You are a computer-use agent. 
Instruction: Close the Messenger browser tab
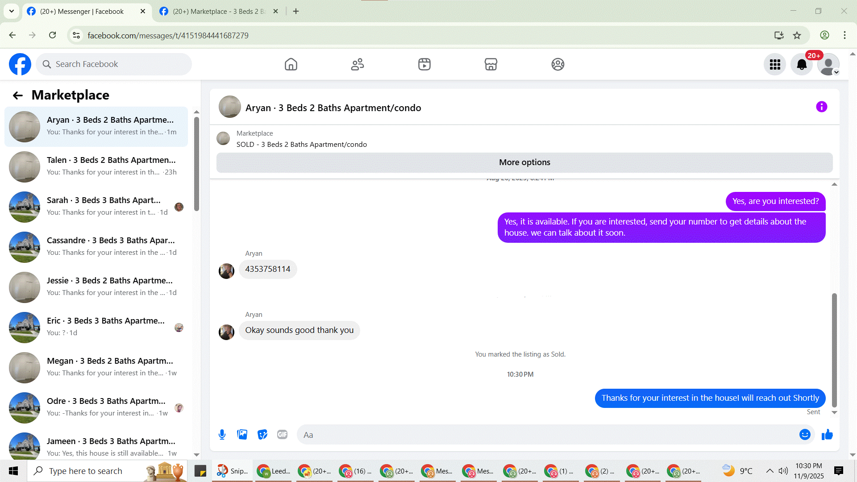[143, 12]
